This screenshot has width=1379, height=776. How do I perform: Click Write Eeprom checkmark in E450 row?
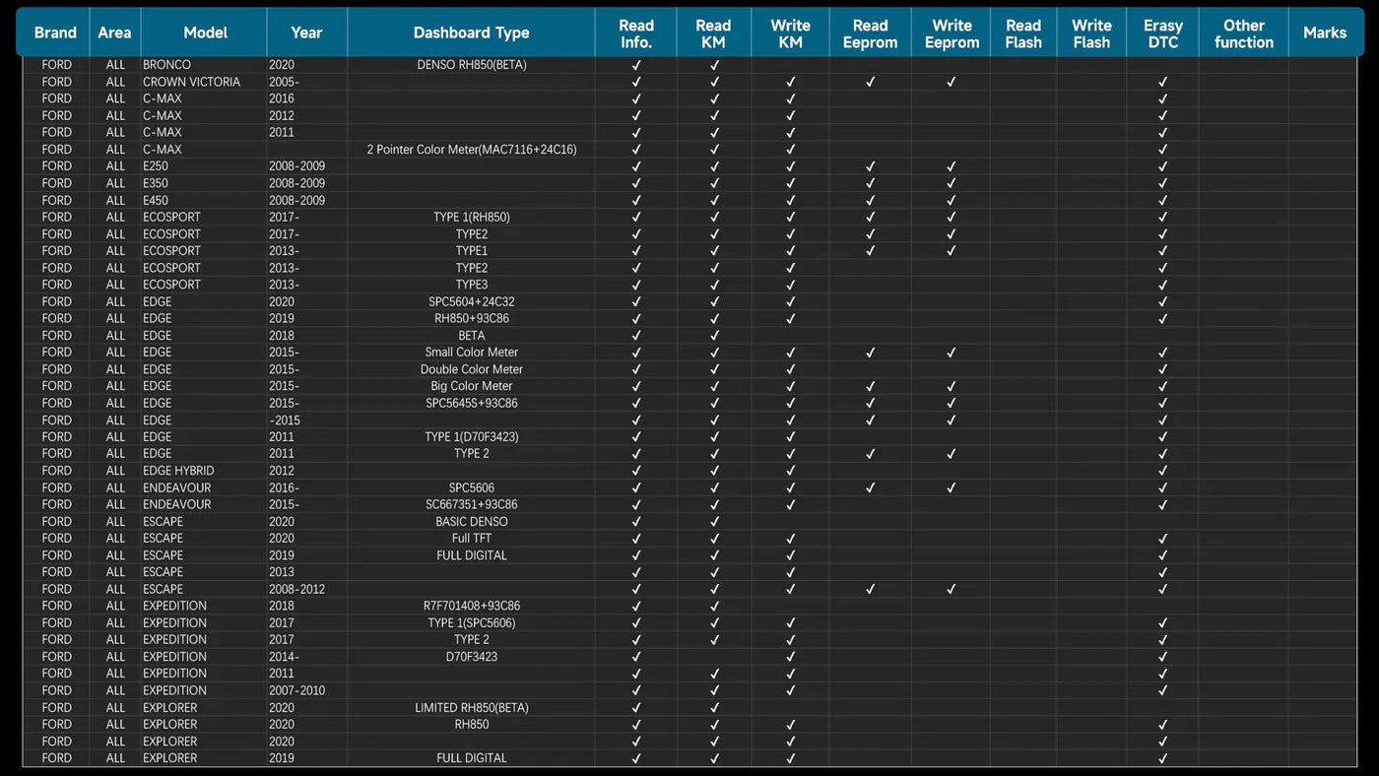[x=951, y=200]
